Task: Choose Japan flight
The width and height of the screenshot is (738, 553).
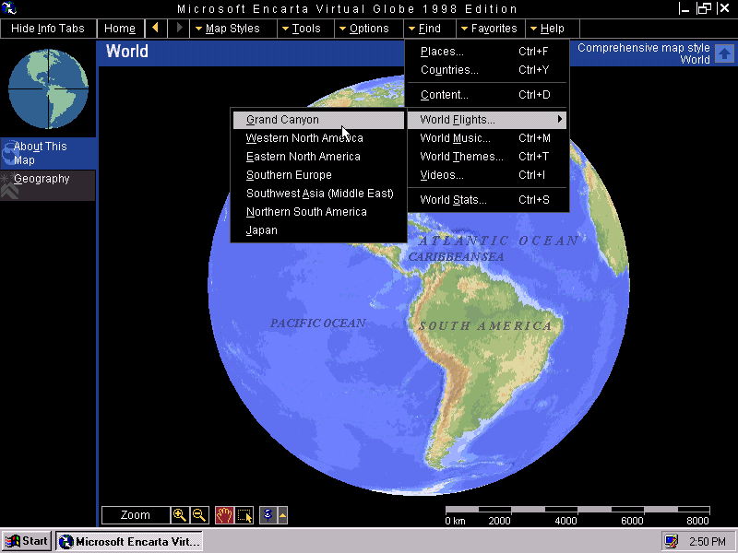Action: coord(318,230)
